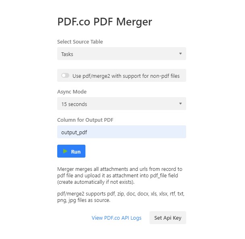Click the Column for Output PDF label
Image resolution: width=245 pixels, height=239 pixels.
tap(85, 120)
